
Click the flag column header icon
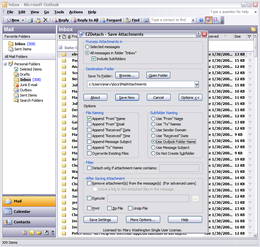pos(249,36)
